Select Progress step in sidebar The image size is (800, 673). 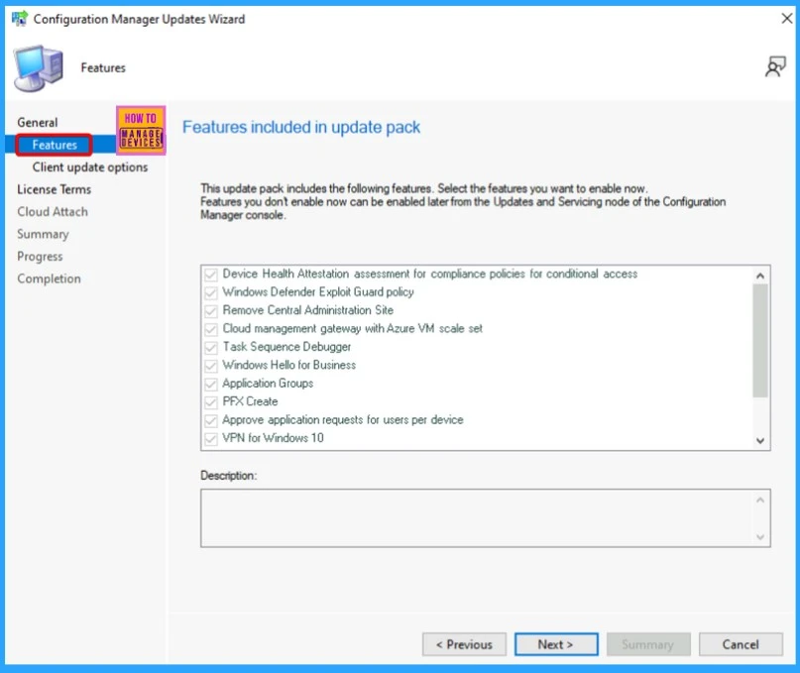[x=40, y=256]
